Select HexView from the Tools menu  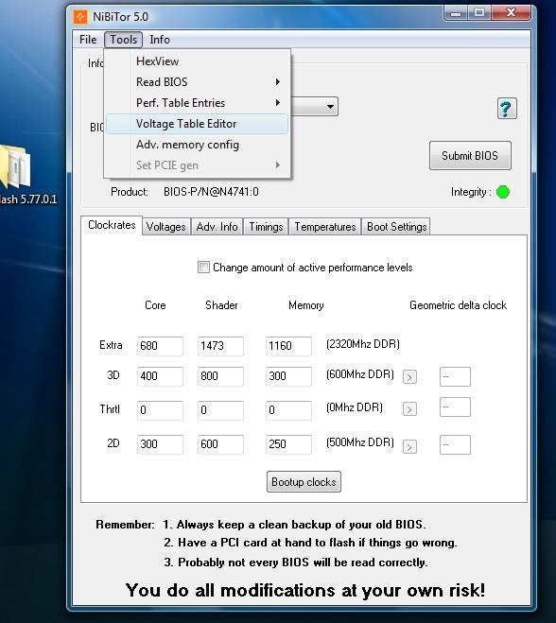click(197, 61)
